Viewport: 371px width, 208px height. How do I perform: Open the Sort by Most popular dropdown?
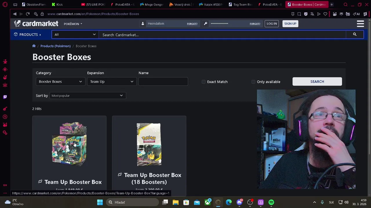click(88, 96)
